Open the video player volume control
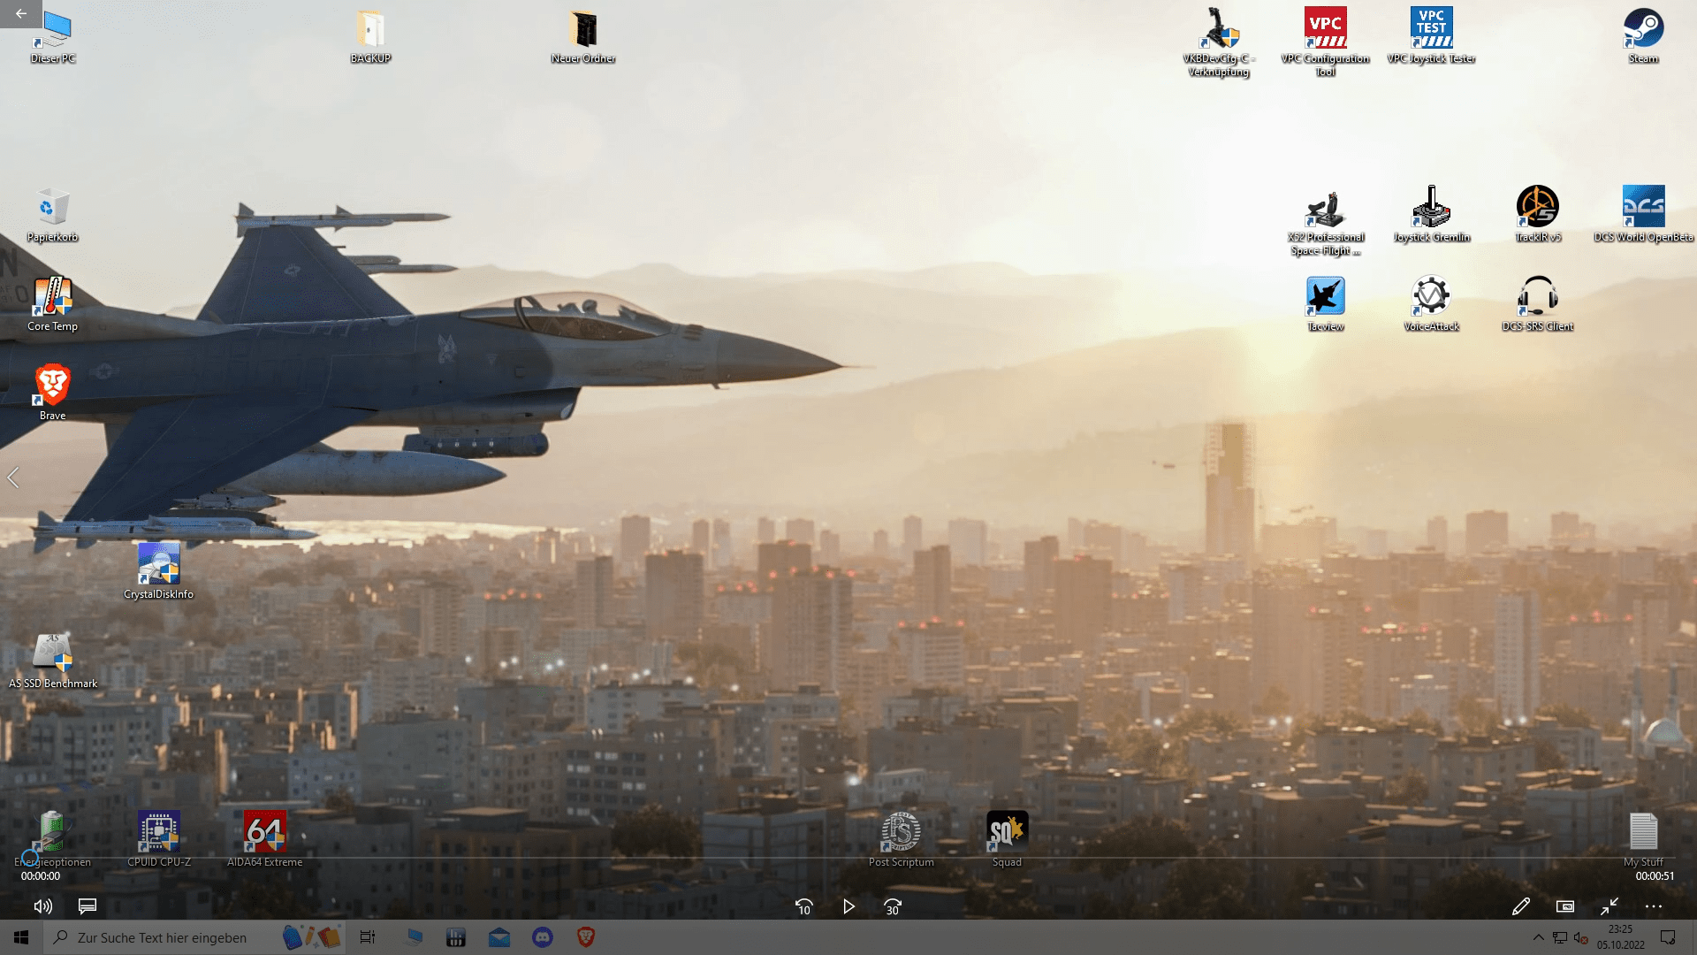Image resolution: width=1697 pixels, height=955 pixels. point(42,906)
